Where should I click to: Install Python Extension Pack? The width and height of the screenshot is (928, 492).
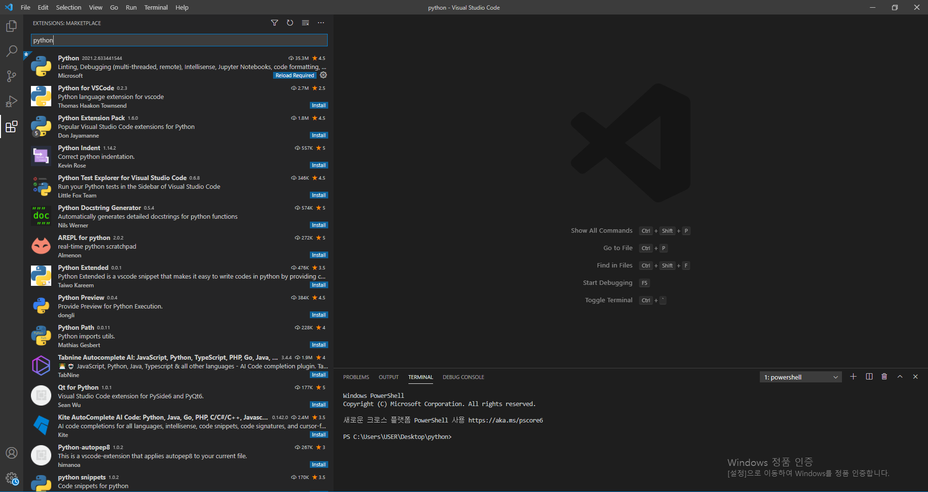[x=319, y=135]
